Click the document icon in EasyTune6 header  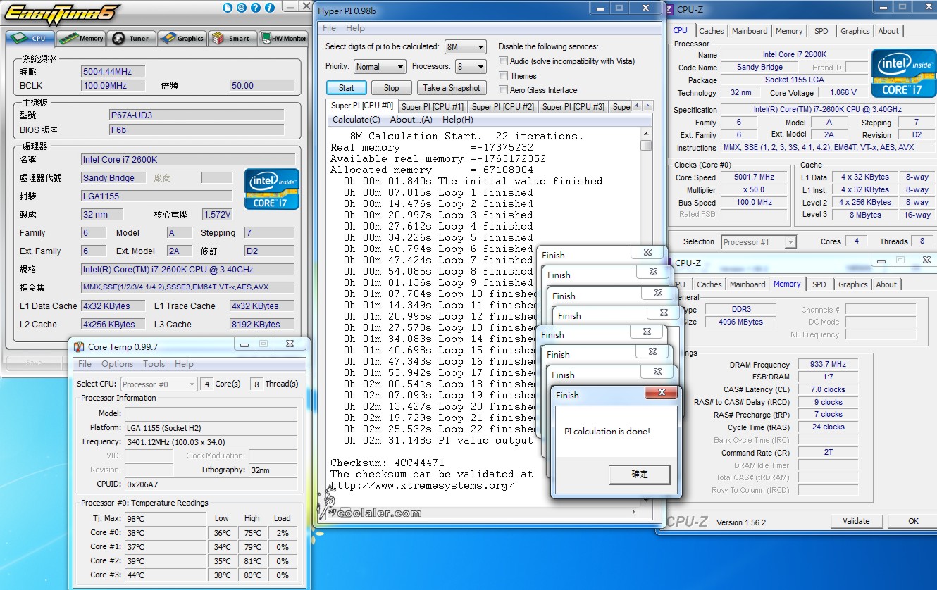click(227, 8)
